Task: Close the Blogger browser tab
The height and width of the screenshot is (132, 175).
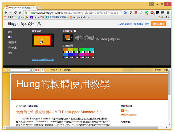Action: 34,7
